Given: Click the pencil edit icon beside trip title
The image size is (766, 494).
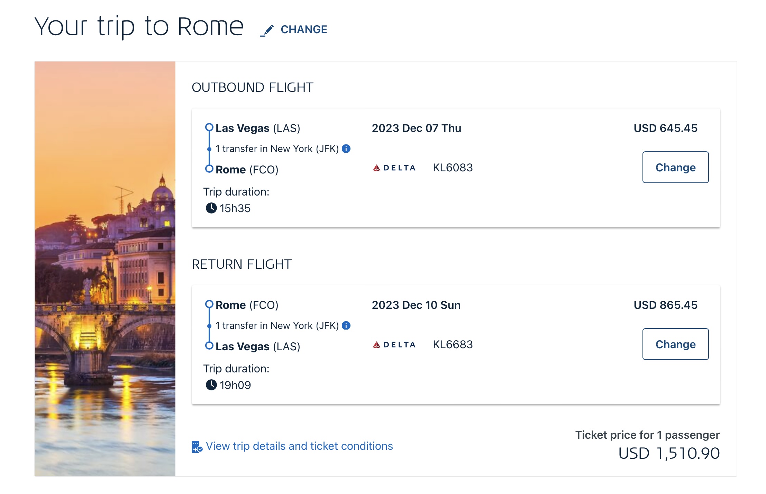Looking at the screenshot, I should 267,30.
